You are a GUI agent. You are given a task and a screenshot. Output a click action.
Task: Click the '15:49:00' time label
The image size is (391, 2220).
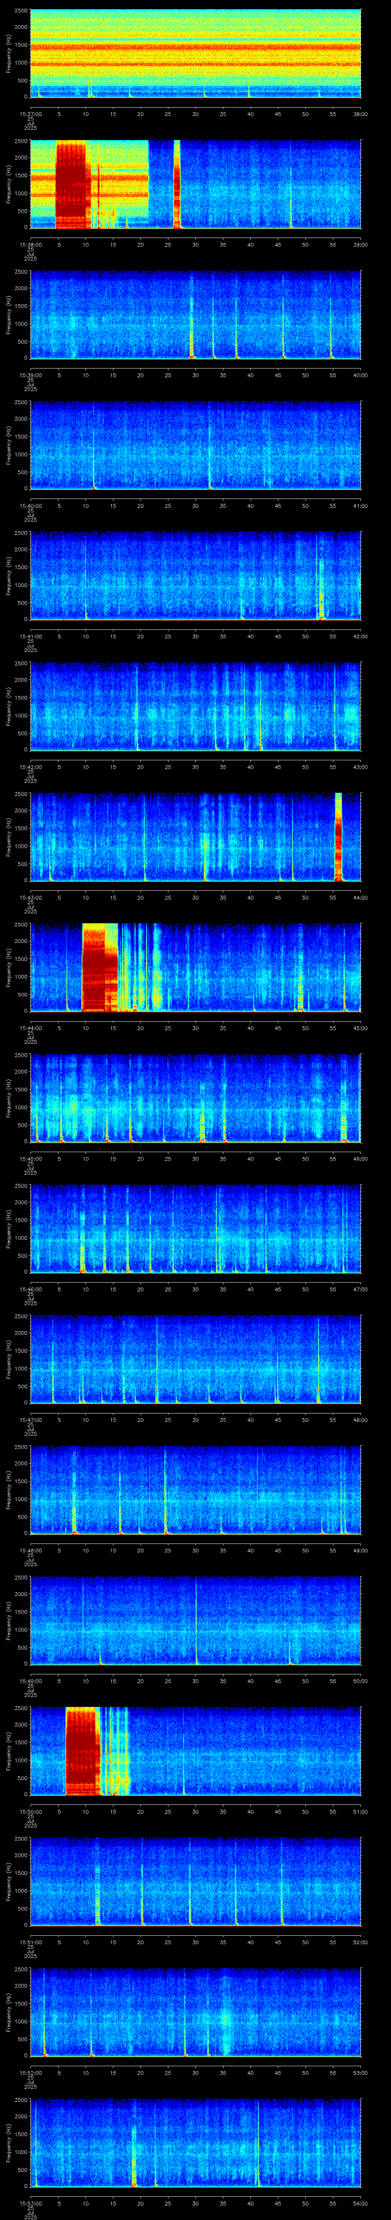click(30, 1680)
